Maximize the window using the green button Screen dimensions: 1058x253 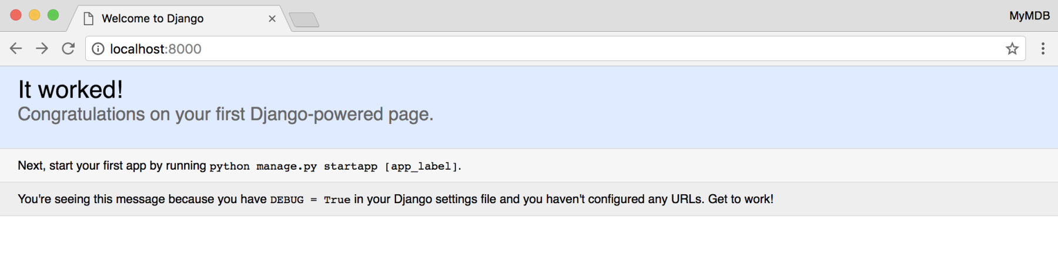(x=53, y=15)
